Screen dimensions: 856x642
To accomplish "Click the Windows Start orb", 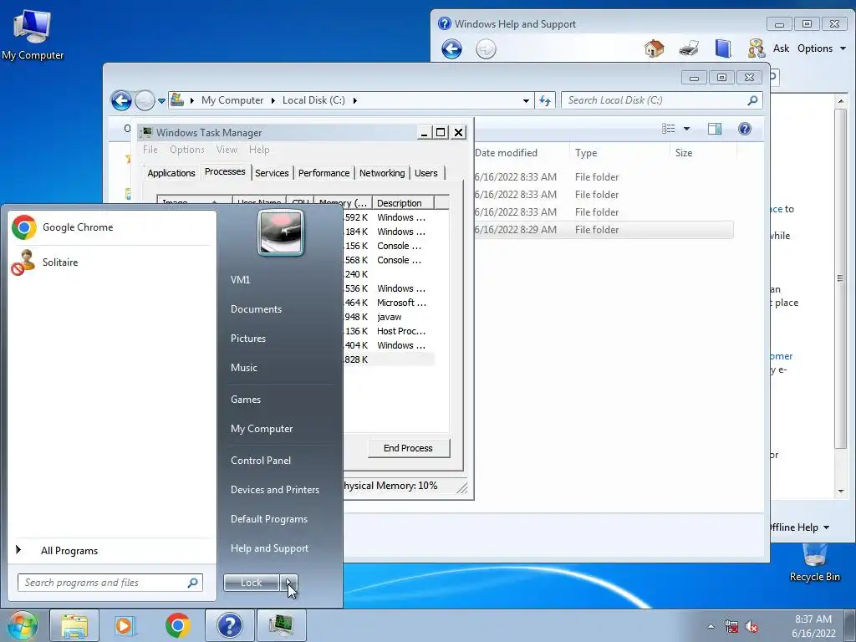I will (x=22, y=625).
